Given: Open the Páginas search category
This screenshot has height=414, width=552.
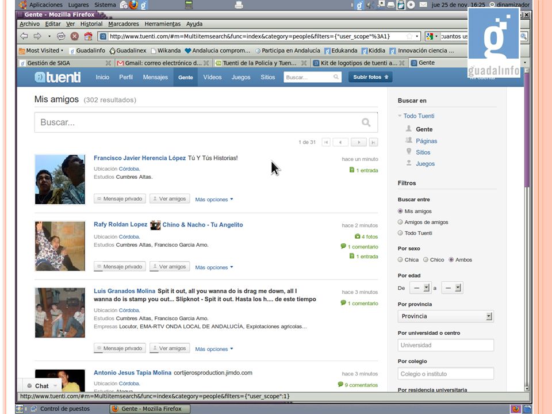Looking at the screenshot, I should click(426, 141).
